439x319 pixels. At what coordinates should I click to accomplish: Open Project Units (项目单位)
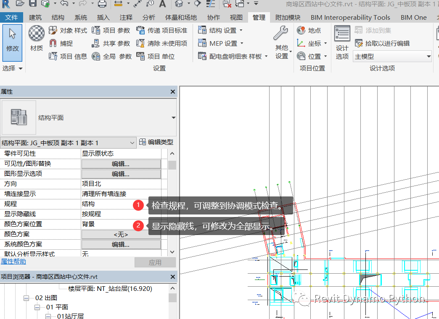[x=156, y=56]
